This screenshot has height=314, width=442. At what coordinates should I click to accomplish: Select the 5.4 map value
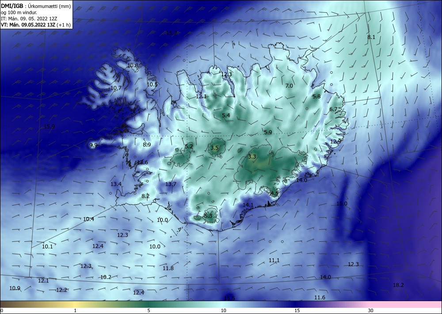click(226, 115)
